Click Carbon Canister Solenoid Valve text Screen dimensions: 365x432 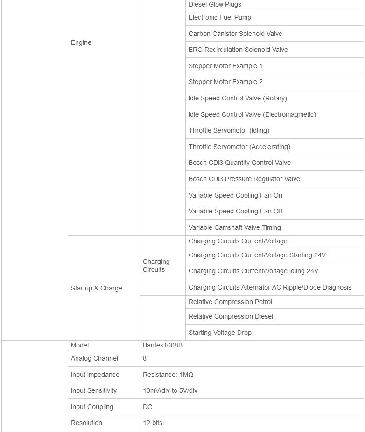point(235,34)
